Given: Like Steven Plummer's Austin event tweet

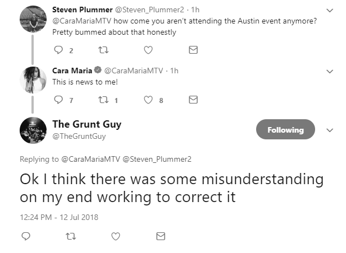Looking at the screenshot, I should [148, 50].
